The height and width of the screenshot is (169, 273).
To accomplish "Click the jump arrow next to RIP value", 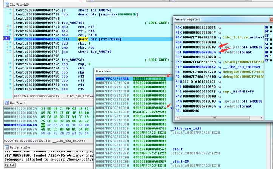I will (x=220, y=67).
